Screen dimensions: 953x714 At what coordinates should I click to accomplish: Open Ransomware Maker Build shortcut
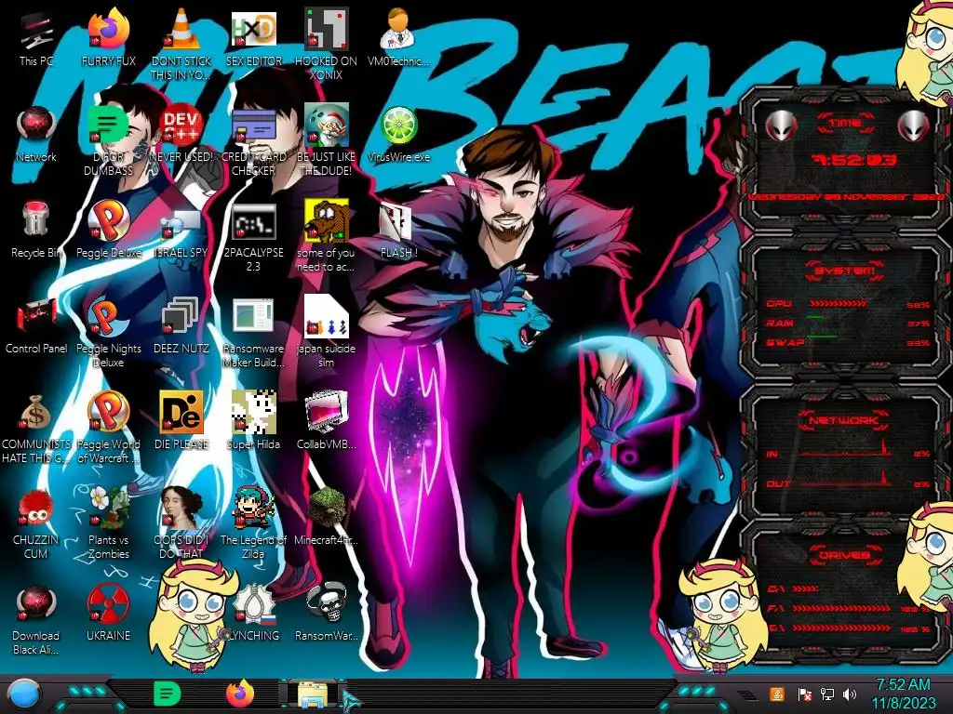253,334
